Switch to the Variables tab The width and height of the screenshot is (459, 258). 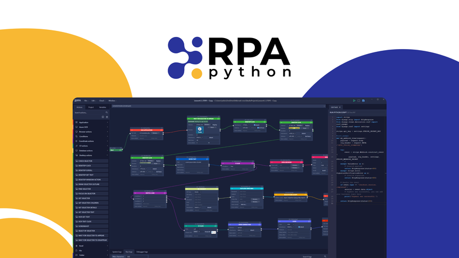(103, 106)
